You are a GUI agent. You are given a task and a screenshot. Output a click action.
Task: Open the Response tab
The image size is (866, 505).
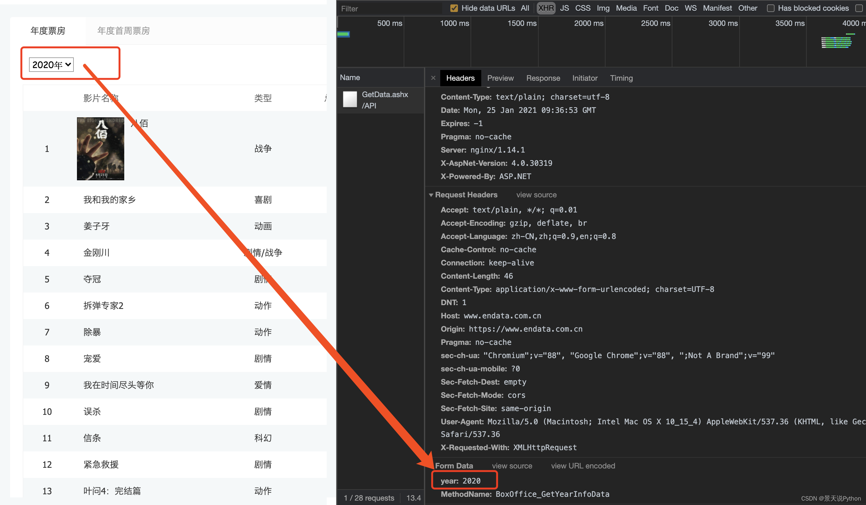(x=543, y=78)
